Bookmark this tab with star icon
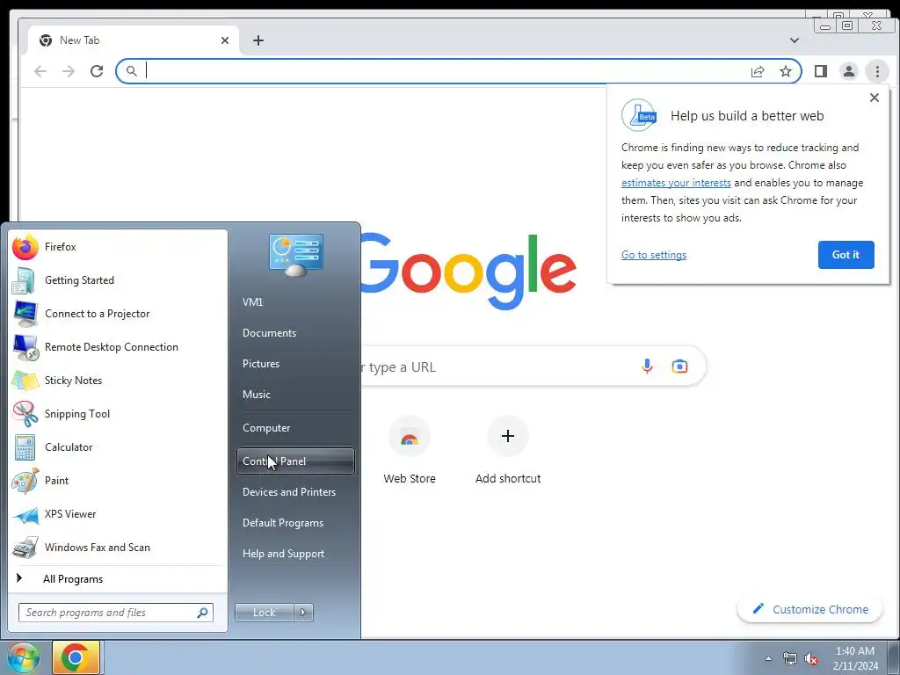The width and height of the screenshot is (900, 675). (785, 71)
